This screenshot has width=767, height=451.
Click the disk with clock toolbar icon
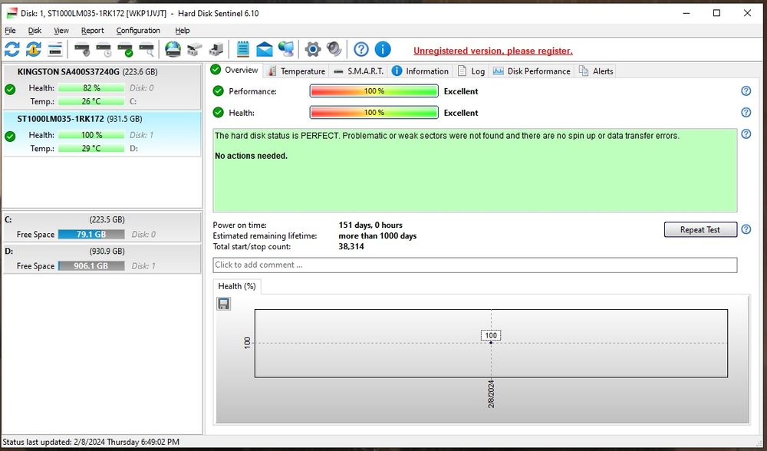coord(104,50)
